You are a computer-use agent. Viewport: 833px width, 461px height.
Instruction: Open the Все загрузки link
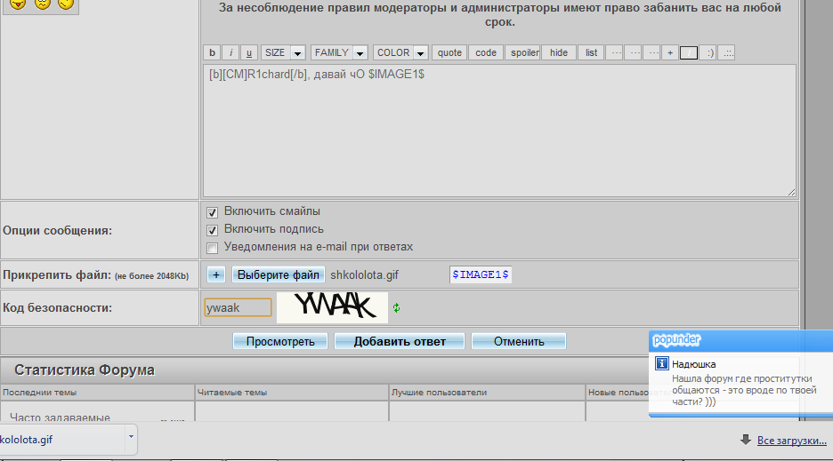coord(791,441)
